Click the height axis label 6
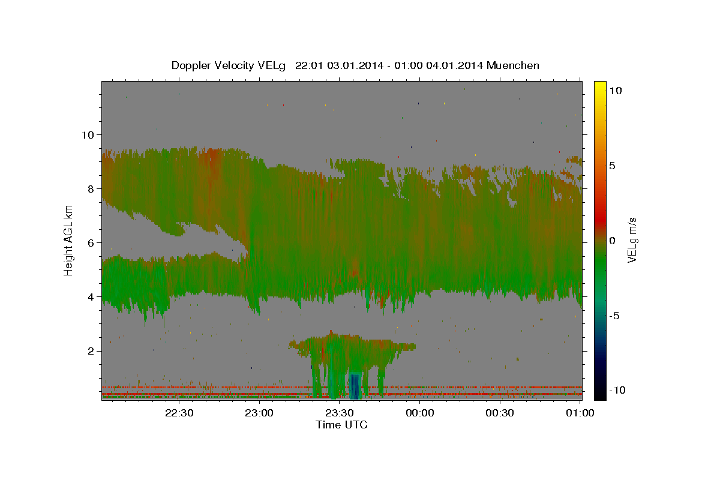The height and width of the screenshot is (480, 720). [x=91, y=243]
